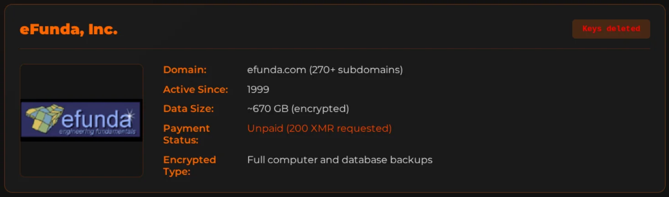
Task: Click the "Unpaid (200 XMR requested)" status text
Action: 319,128
